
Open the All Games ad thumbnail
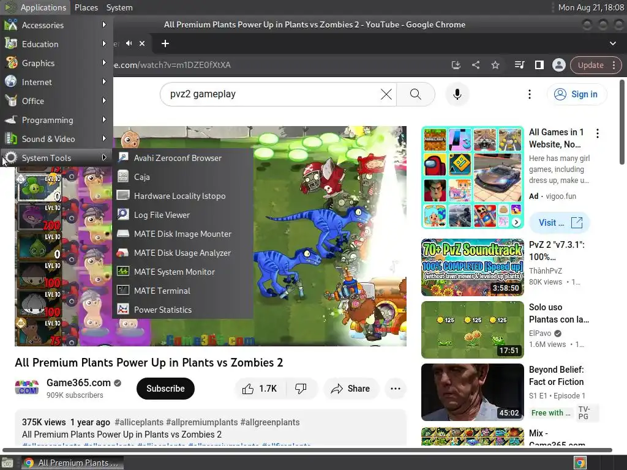(472, 177)
